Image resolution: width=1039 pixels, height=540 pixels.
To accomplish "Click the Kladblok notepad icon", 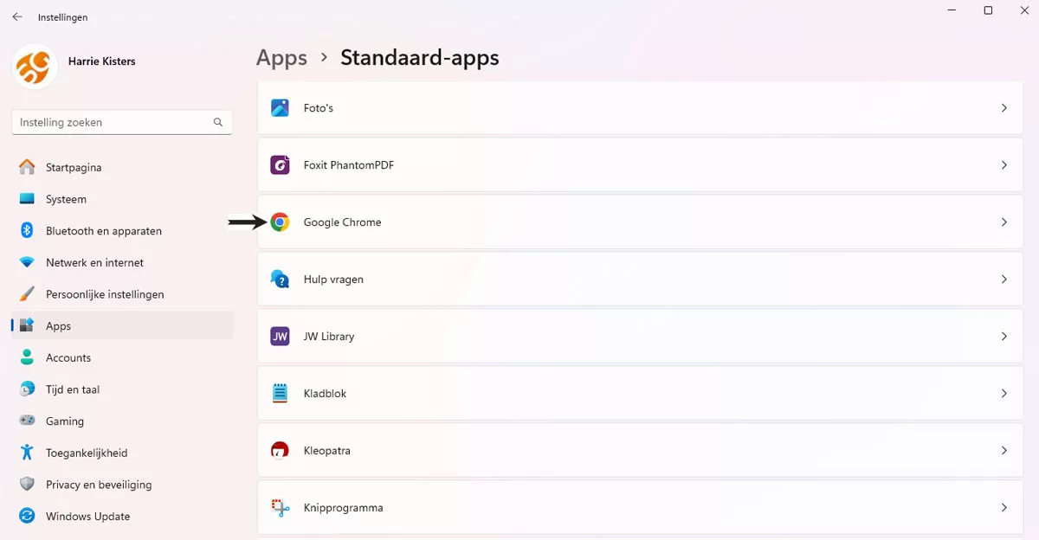I will [280, 394].
